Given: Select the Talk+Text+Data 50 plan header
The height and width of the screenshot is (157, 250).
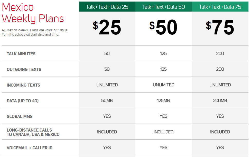Looking at the screenshot, I should coord(164,7).
